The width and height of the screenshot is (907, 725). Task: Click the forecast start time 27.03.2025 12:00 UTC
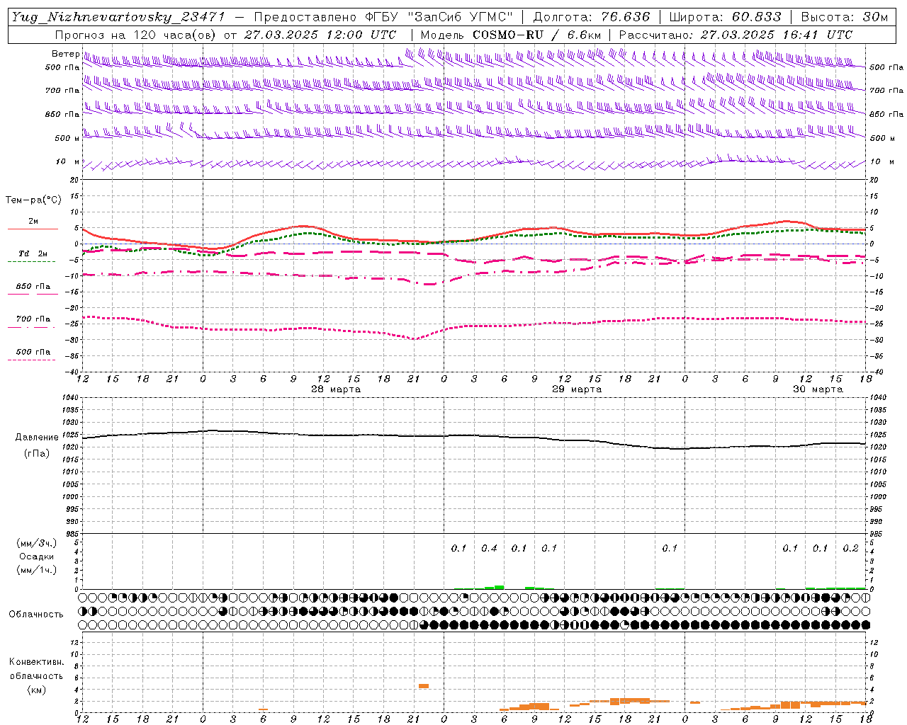coord(320,34)
